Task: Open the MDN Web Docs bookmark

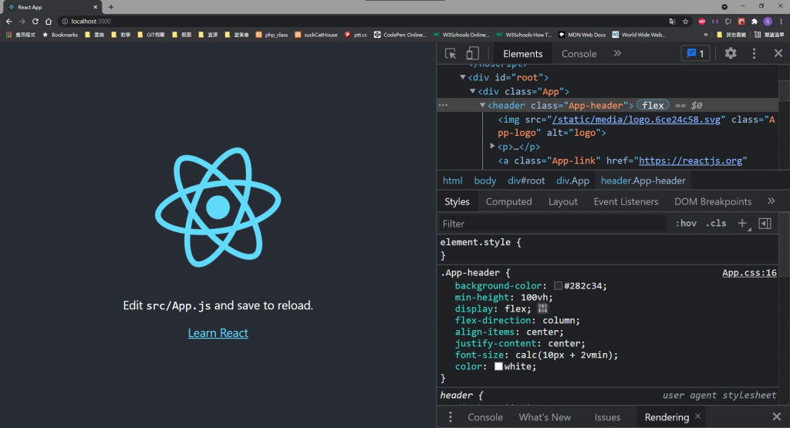Action: coord(582,35)
